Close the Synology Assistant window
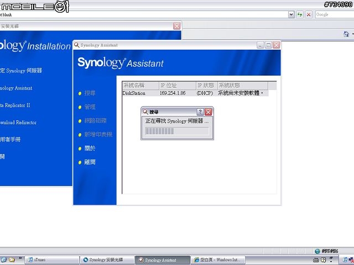This screenshot has width=354, height=265. pos(277,45)
